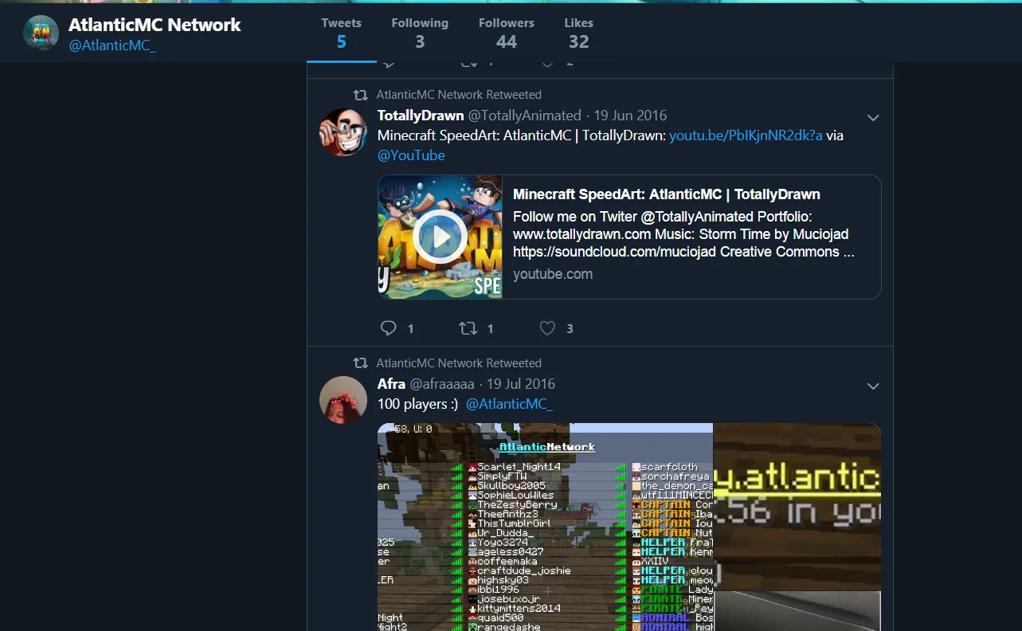Follow the youtu.be/PbIKjnNR2dk?a link
Image resolution: width=1022 pixels, height=631 pixels.
746,135
